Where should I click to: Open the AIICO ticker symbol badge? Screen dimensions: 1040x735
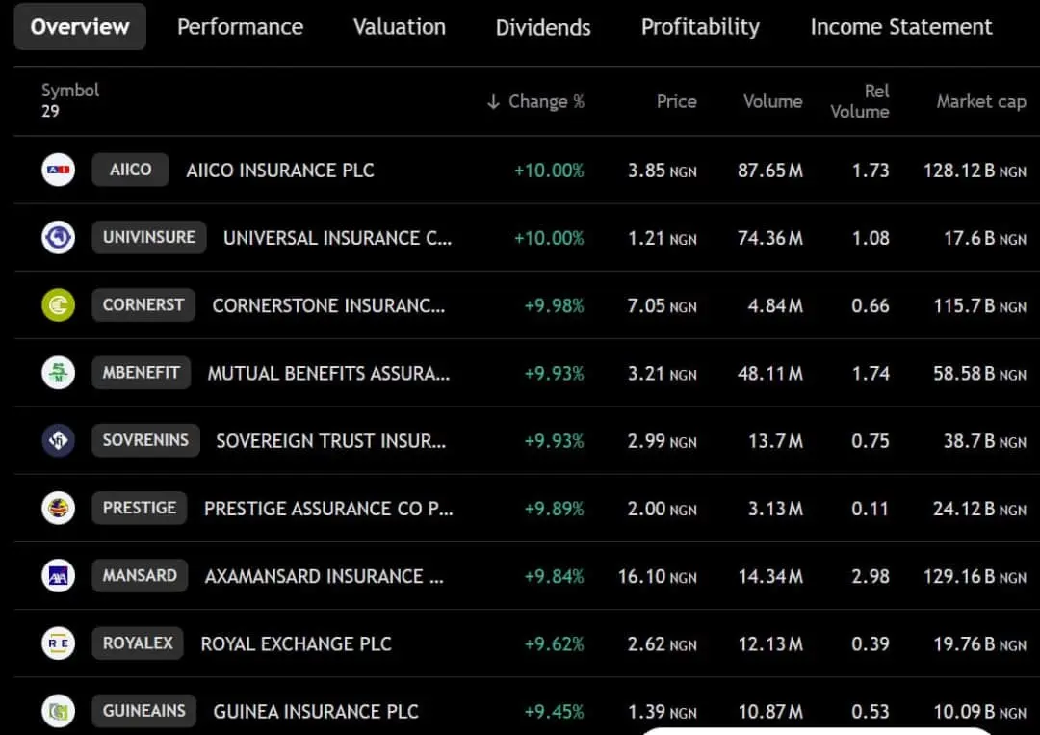tap(131, 170)
